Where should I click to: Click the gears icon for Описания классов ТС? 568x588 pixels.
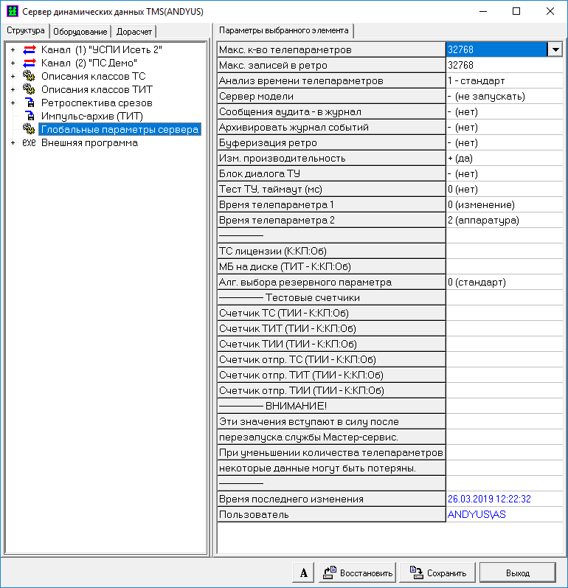pyautogui.click(x=30, y=76)
